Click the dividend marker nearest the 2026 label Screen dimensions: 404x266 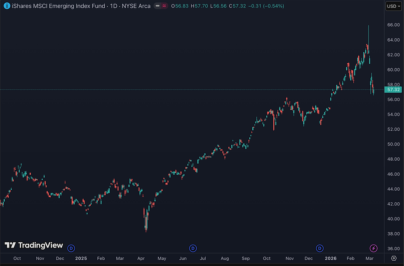[x=320, y=248]
